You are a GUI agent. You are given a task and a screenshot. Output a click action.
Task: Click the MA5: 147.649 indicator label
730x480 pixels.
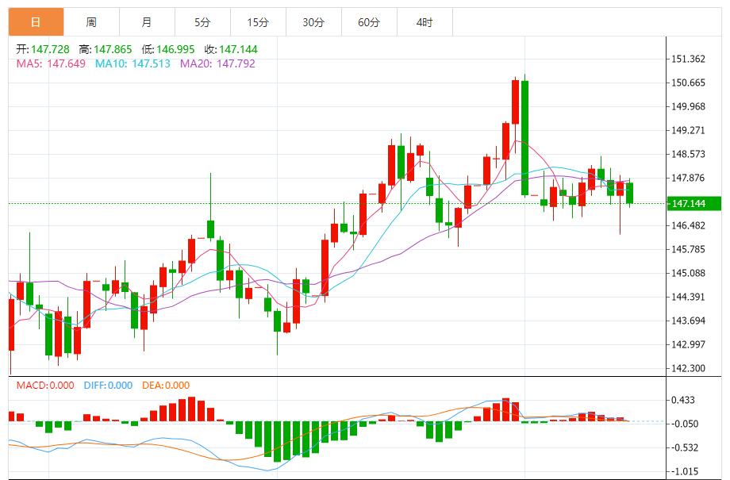tap(51, 63)
